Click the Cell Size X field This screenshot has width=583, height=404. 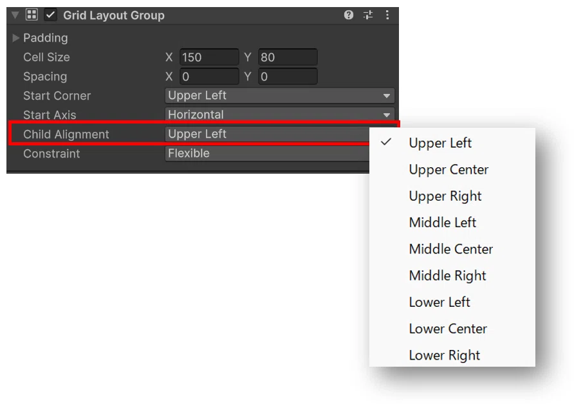[209, 57]
